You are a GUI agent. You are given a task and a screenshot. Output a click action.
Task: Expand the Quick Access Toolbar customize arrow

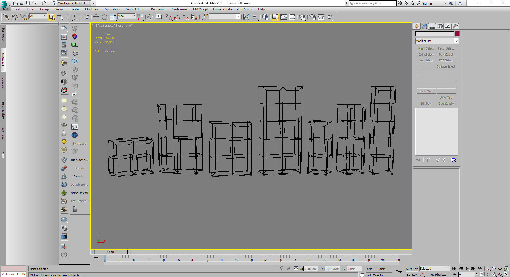[x=93, y=3]
